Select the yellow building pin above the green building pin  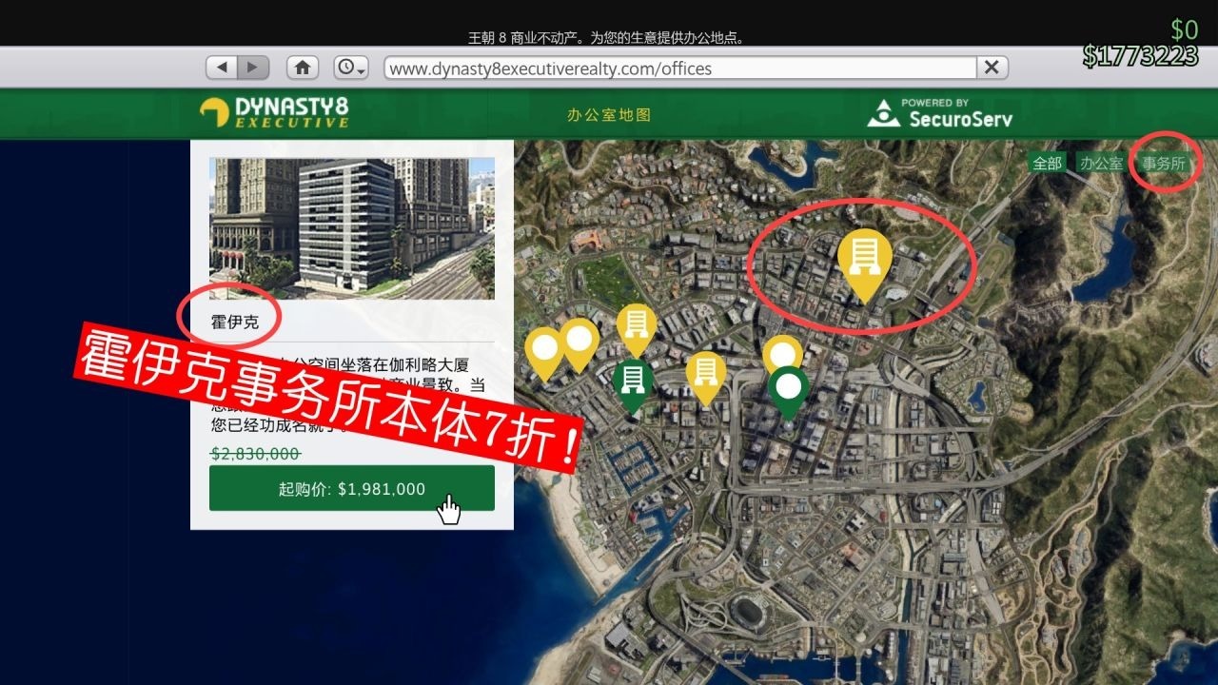(x=637, y=330)
